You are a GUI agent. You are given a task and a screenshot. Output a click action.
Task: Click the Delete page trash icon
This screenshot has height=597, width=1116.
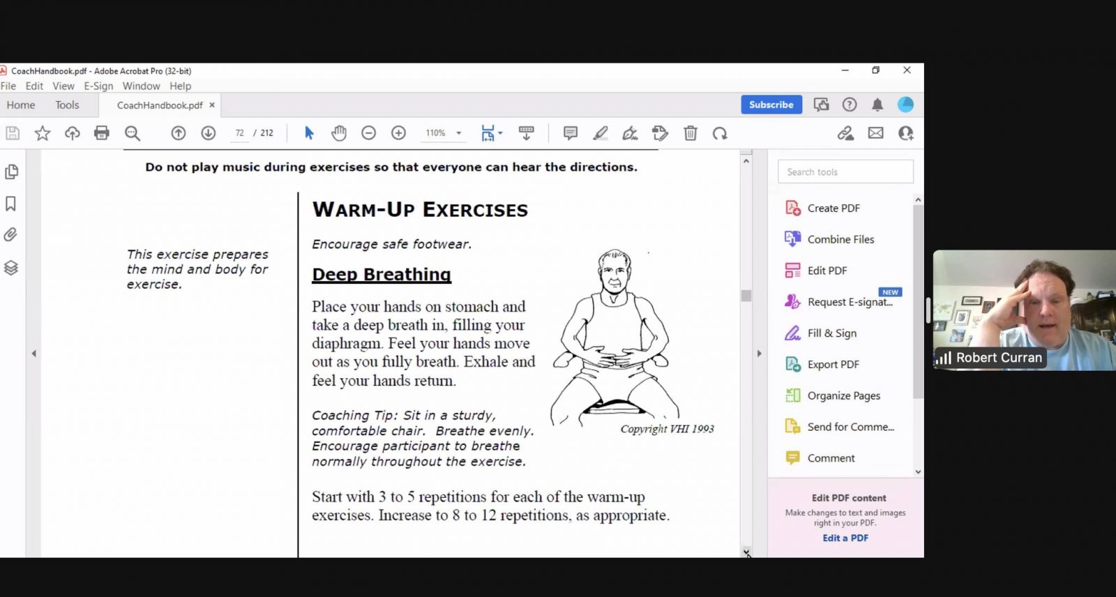(690, 133)
